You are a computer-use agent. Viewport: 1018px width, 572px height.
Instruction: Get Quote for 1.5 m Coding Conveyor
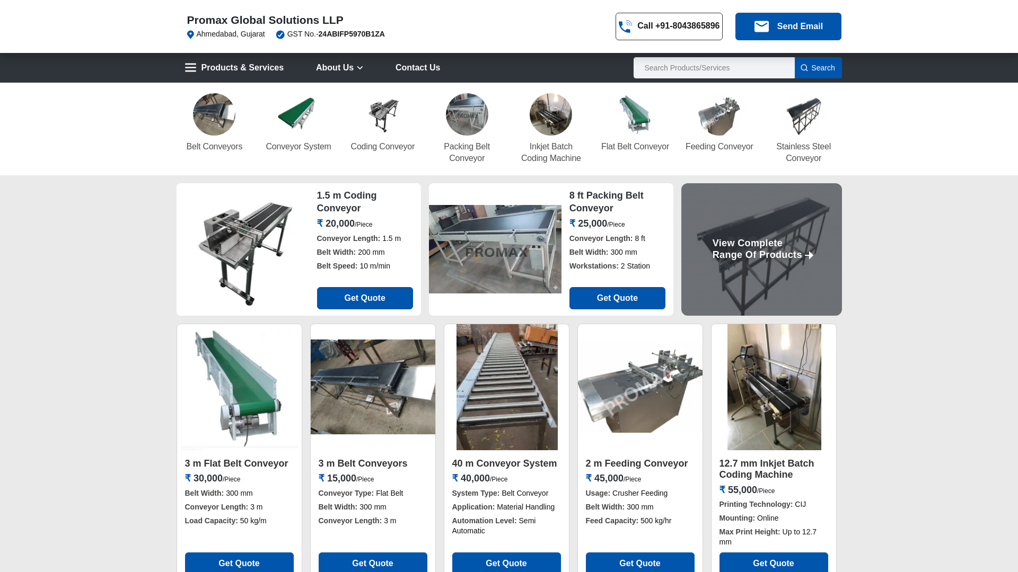coord(365,298)
